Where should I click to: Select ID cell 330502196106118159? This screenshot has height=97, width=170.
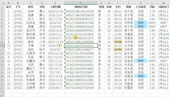[81, 11]
